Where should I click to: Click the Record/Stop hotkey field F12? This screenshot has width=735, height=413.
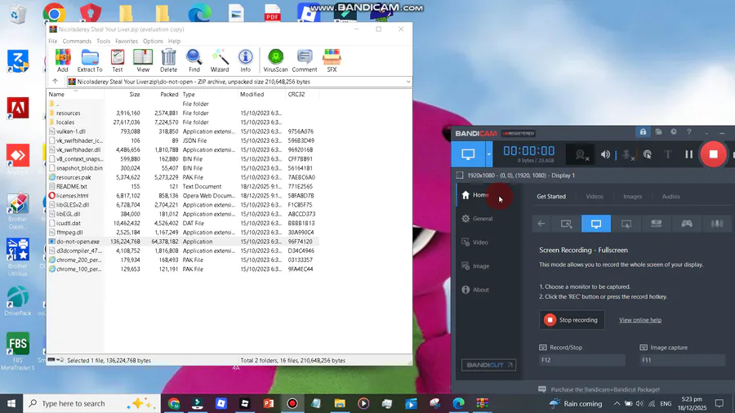click(582, 360)
